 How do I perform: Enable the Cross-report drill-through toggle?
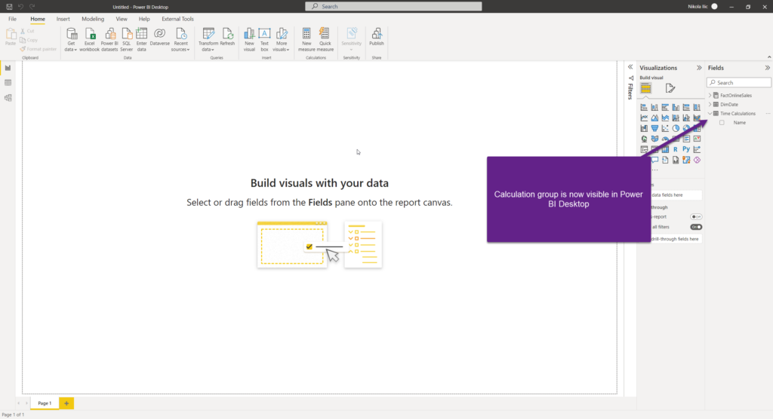tap(696, 216)
